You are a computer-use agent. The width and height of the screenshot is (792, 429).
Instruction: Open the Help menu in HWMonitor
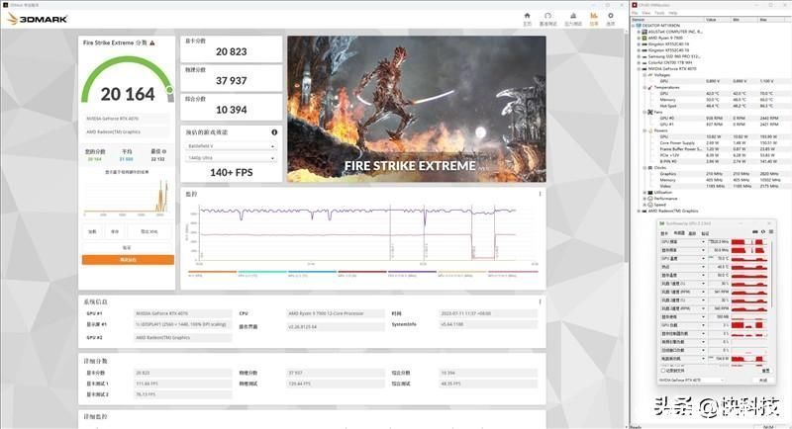tap(673, 13)
